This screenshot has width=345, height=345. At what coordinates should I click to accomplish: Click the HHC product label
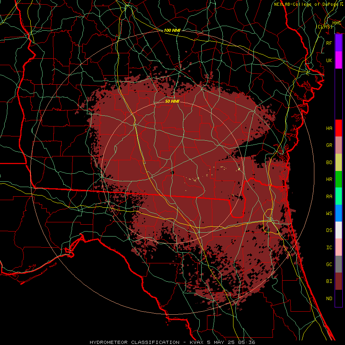click(x=337, y=23)
